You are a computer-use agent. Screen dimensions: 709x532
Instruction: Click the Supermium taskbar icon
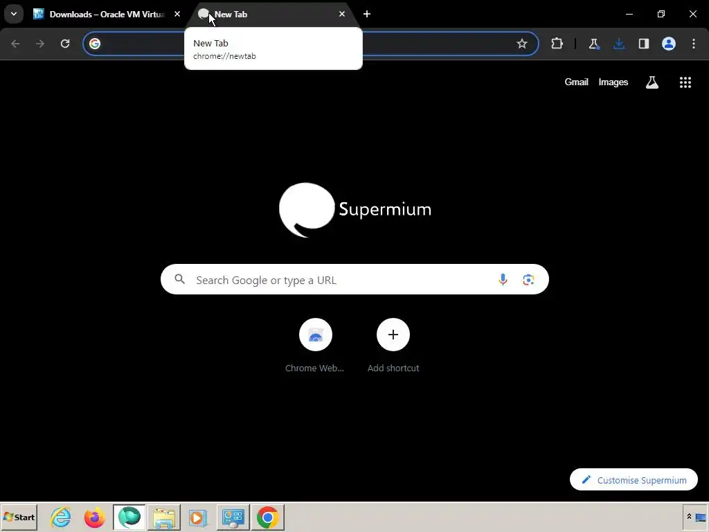click(129, 517)
